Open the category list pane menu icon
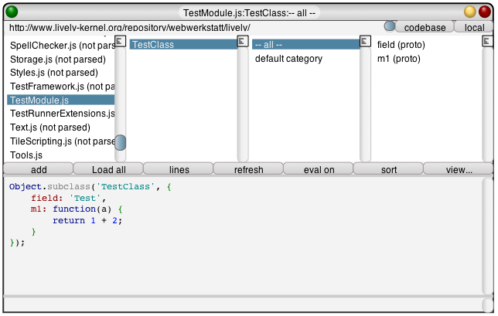Image resolution: width=498 pixels, height=316 pixels. [x=366, y=41]
